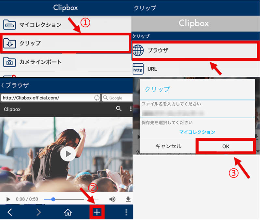Tap the large play overlay on the video
Image resolution: width=260 pixels, height=220 pixels.
point(68,154)
